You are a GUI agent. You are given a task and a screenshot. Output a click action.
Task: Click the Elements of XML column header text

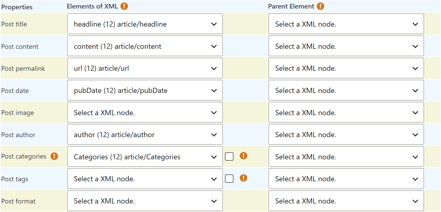click(x=93, y=6)
